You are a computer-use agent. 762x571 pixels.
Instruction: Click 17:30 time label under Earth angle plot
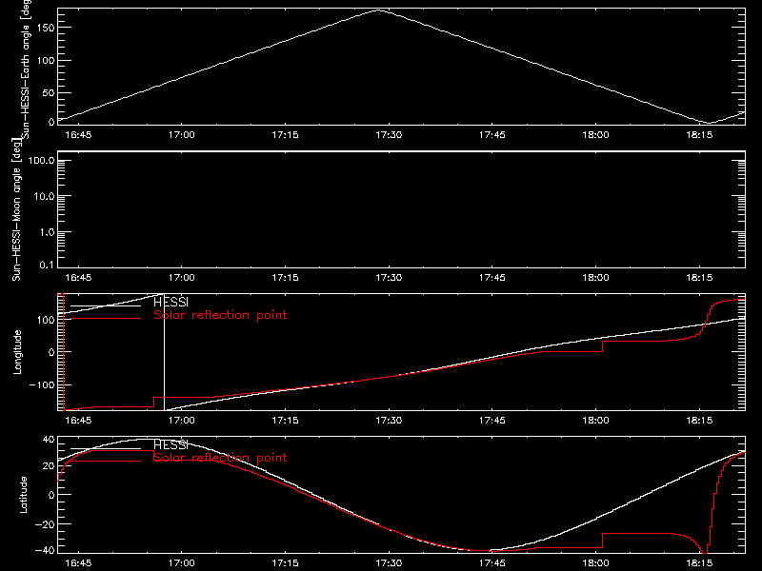(x=389, y=135)
